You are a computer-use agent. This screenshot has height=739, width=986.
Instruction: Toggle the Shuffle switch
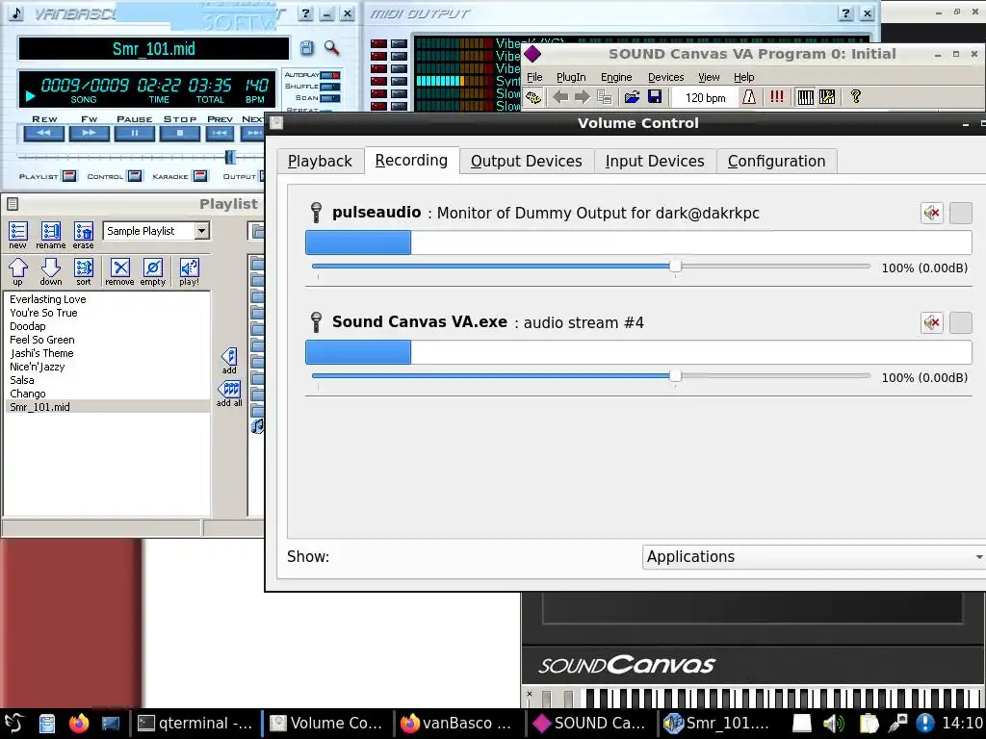tap(330, 86)
